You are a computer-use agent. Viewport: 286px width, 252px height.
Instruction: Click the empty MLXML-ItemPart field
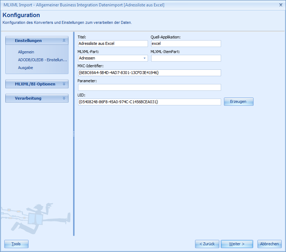point(186,57)
